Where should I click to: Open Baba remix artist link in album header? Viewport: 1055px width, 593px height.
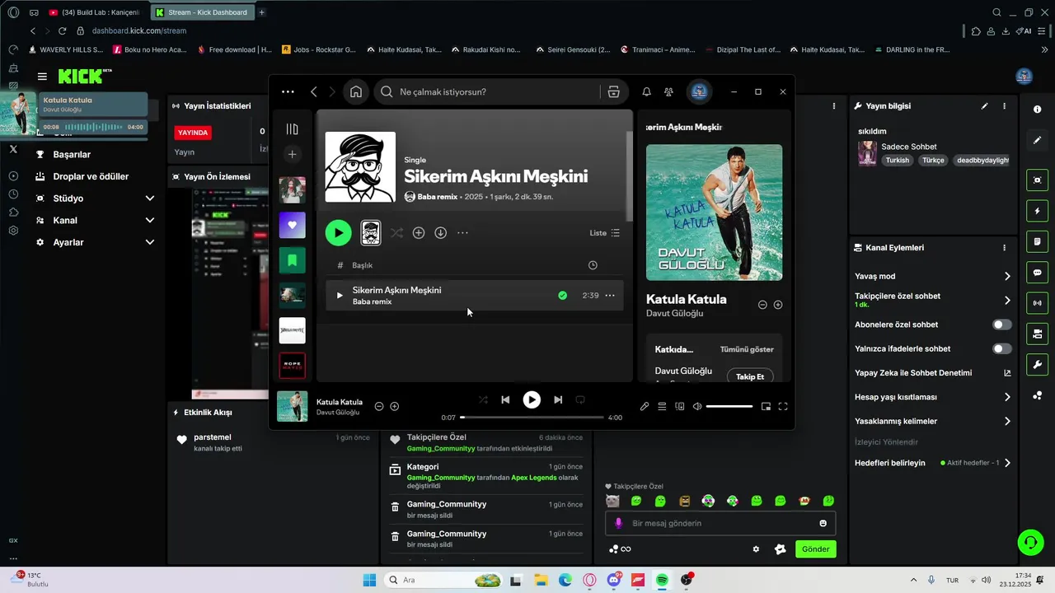tap(438, 197)
